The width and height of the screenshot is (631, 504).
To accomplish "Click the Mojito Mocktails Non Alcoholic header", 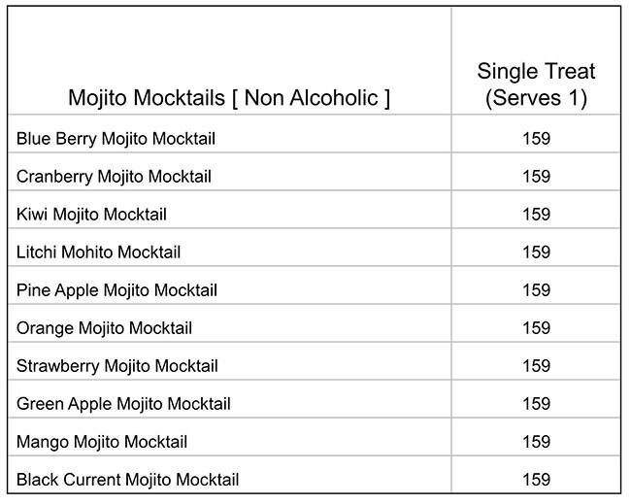I will (x=229, y=98).
